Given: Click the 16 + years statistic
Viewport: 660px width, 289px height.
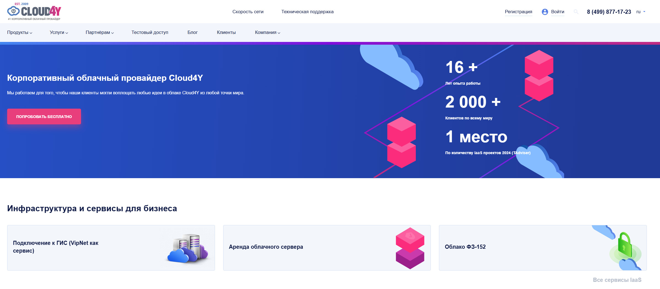Looking at the screenshot, I should 461,67.
